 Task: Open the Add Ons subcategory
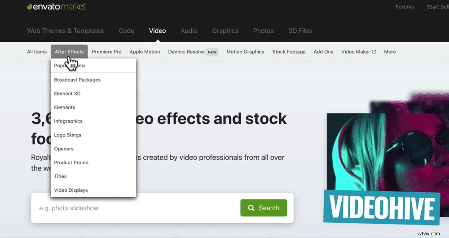click(x=323, y=52)
